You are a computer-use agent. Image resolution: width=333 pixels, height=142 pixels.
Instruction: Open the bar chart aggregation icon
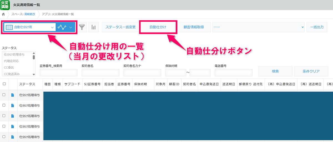click(94, 27)
